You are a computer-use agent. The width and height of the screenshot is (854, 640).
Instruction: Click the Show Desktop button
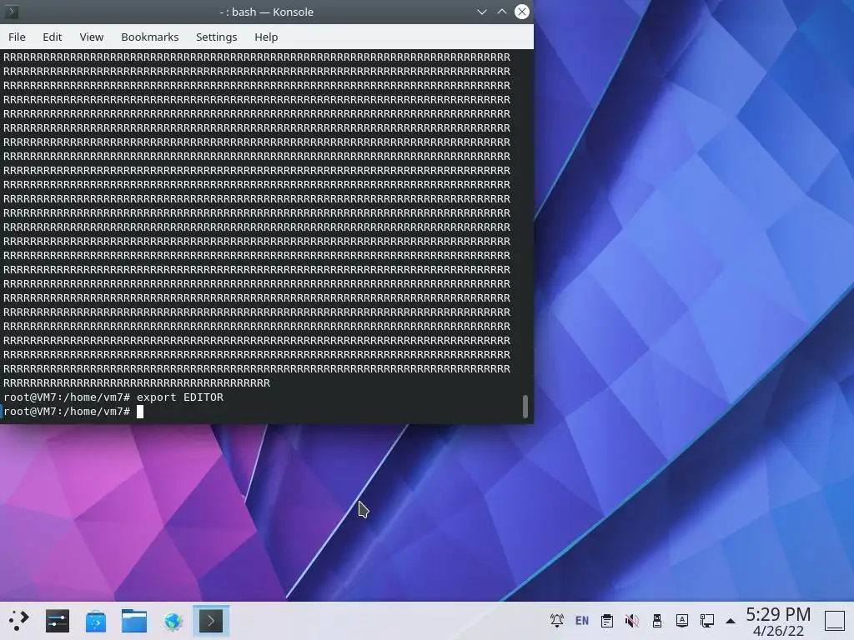tap(834, 621)
